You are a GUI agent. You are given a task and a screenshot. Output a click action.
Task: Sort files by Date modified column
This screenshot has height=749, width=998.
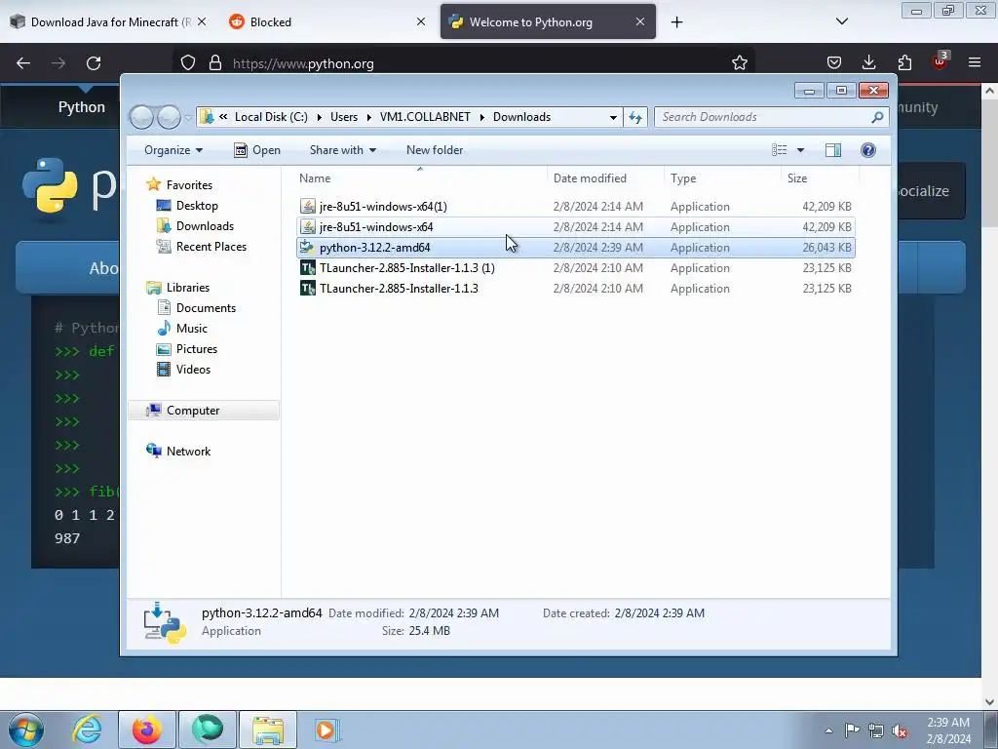pos(605,178)
